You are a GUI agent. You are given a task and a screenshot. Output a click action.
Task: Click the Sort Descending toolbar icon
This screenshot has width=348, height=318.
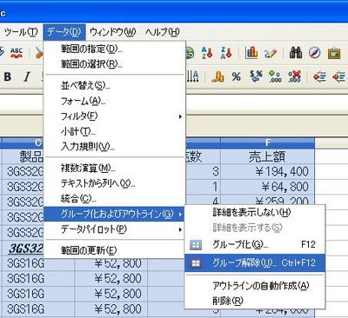(226, 53)
